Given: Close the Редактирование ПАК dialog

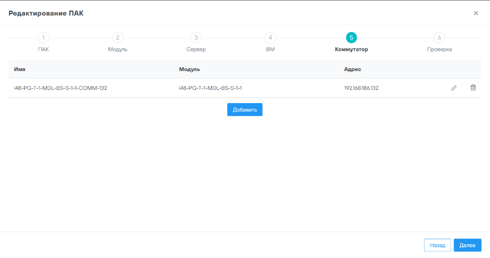Looking at the screenshot, I should pyautogui.click(x=476, y=13).
